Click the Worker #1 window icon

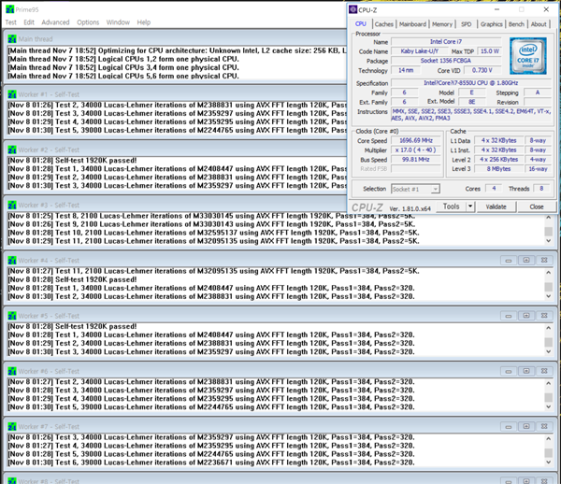pos(12,94)
